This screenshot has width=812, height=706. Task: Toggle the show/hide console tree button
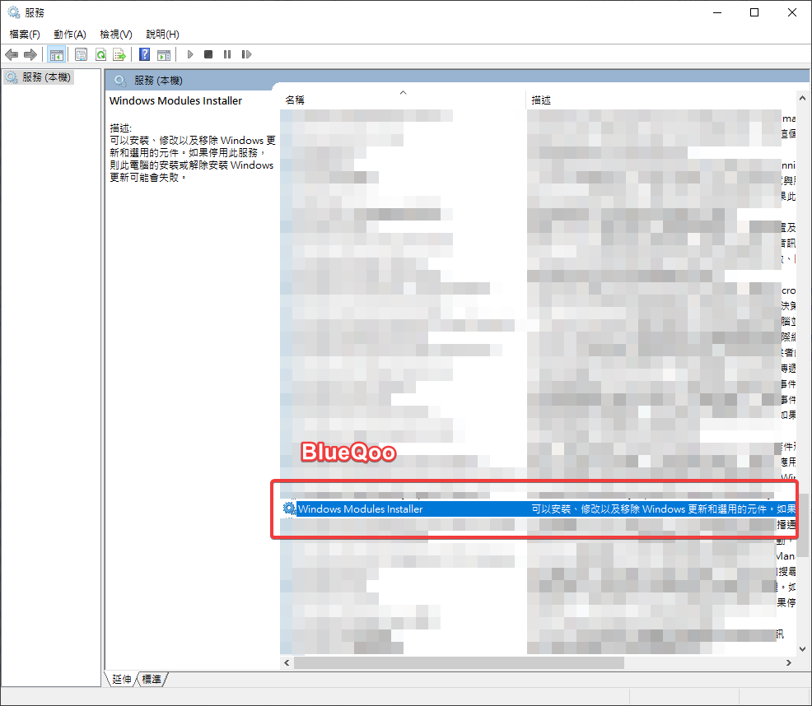pos(57,54)
